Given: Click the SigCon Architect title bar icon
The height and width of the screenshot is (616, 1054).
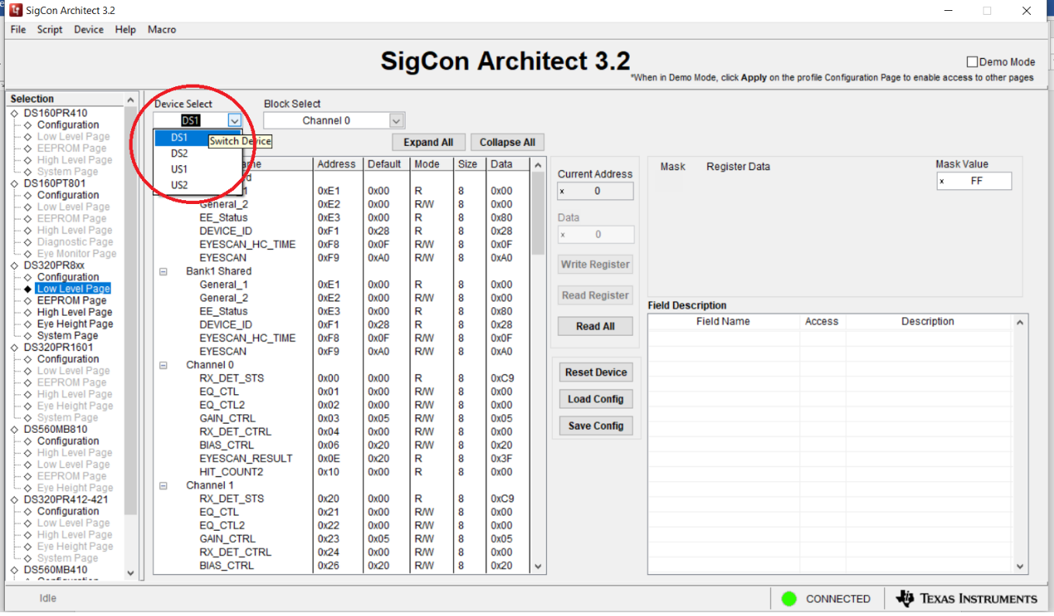Looking at the screenshot, I should point(16,11).
